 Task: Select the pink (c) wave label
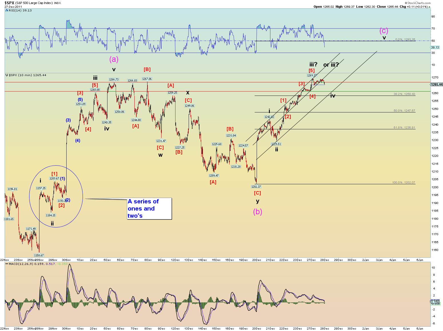coord(384,31)
